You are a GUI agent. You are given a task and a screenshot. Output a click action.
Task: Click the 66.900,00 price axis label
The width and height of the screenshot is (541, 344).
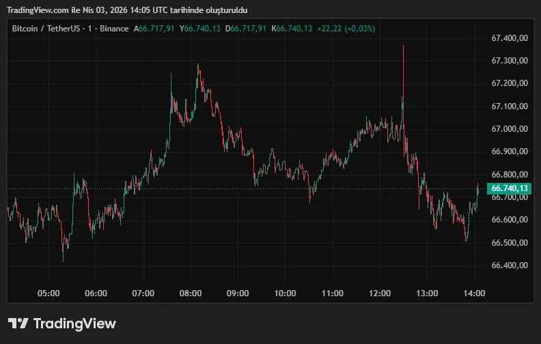510,152
